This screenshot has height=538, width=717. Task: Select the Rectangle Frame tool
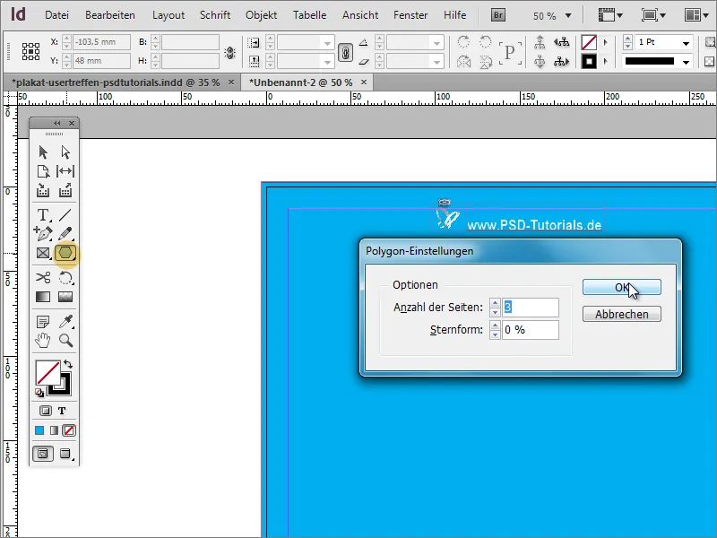[43, 253]
